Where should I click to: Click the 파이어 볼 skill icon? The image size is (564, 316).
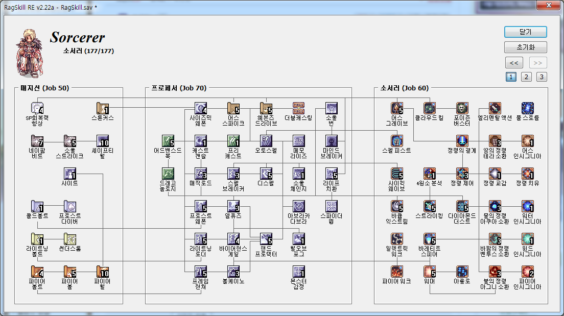(70, 272)
